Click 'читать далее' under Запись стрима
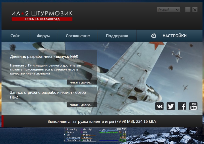The width and height of the screenshot is (204, 144). [82, 105]
